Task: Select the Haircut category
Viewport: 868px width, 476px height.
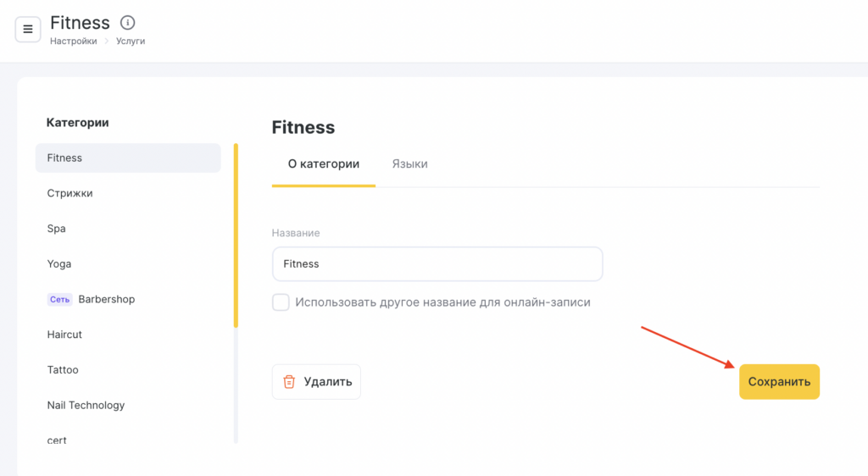Action: pyautogui.click(x=65, y=335)
